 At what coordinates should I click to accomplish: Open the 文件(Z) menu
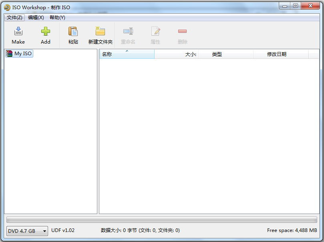pos(14,18)
